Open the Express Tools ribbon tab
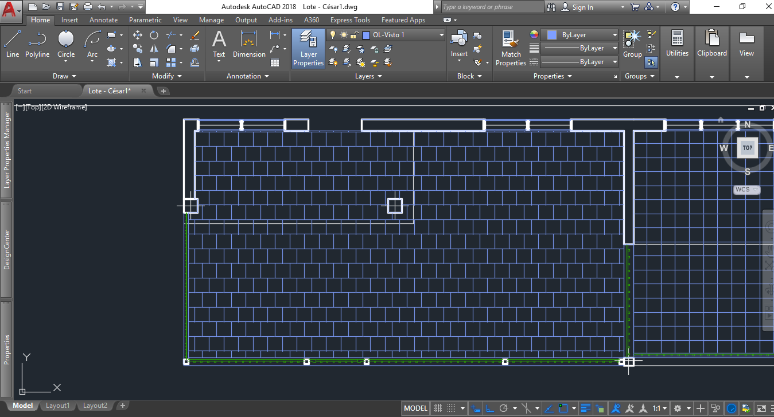 click(350, 20)
